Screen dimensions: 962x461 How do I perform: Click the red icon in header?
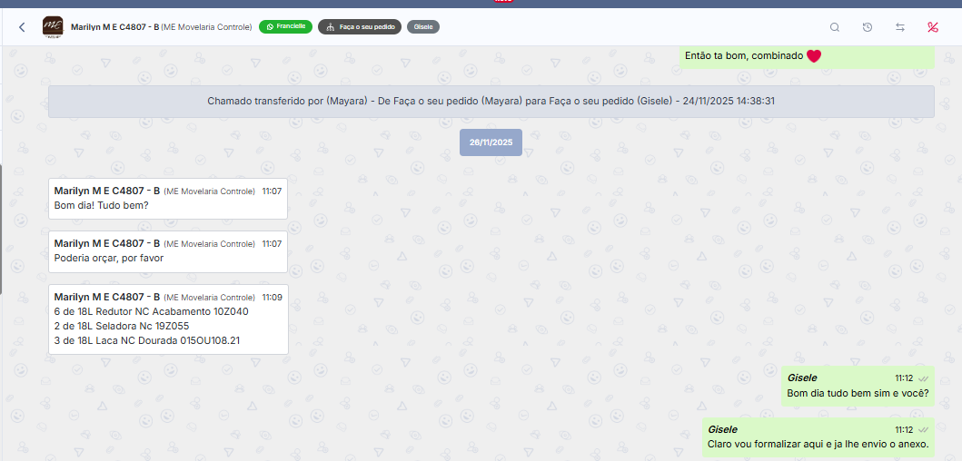933,27
